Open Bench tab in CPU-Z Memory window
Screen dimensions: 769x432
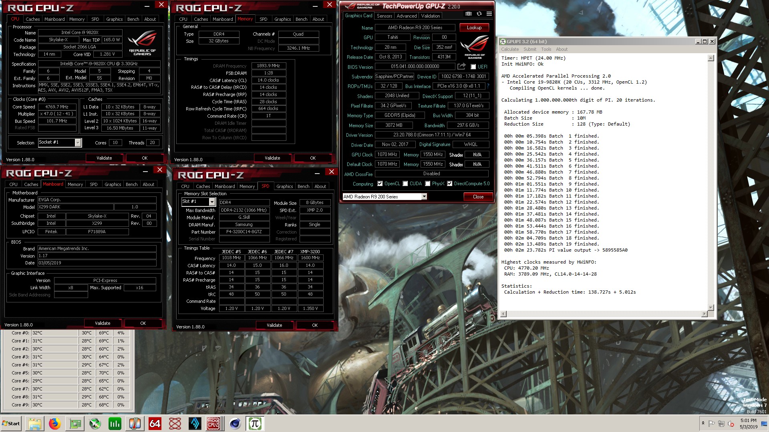coord(302,19)
